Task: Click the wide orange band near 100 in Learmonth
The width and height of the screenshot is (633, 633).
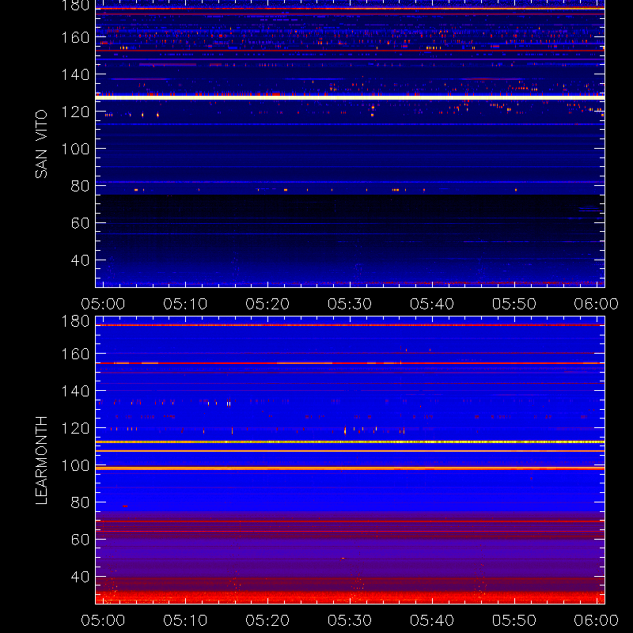Action: click(350, 468)
